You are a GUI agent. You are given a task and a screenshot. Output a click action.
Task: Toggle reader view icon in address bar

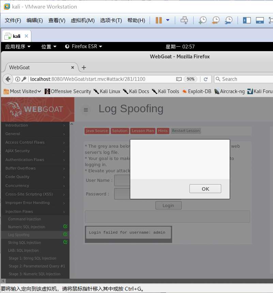pos(179,79)
